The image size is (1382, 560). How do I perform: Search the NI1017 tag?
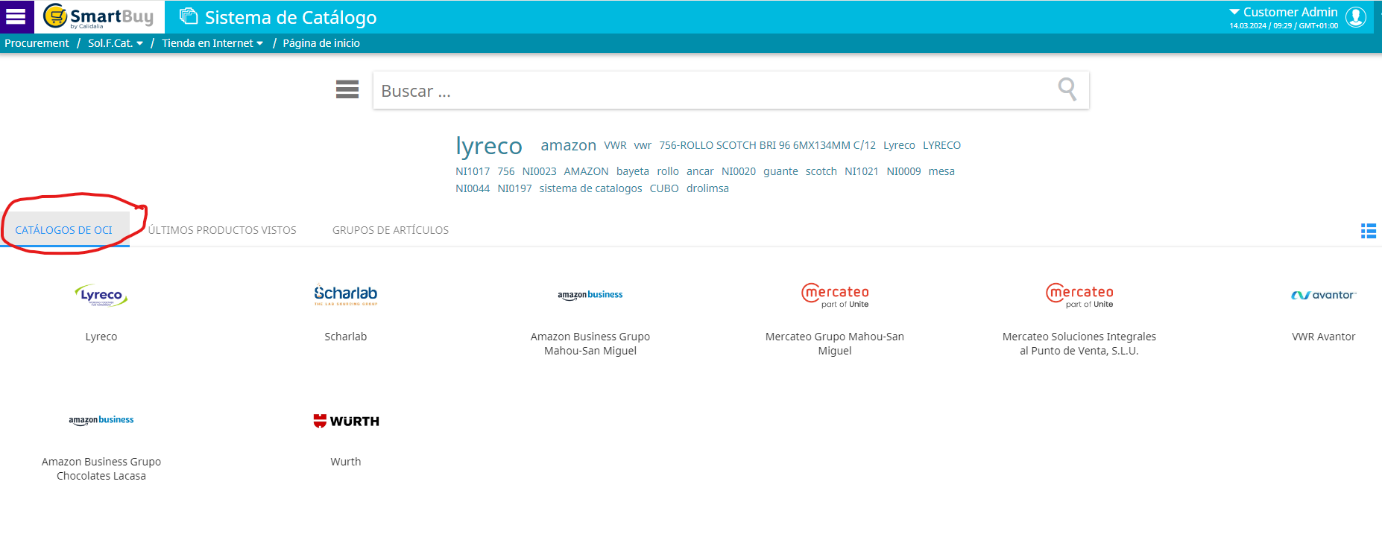coord(473,171)
